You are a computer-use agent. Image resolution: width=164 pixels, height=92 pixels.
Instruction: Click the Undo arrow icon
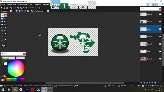tap(30, 8)
